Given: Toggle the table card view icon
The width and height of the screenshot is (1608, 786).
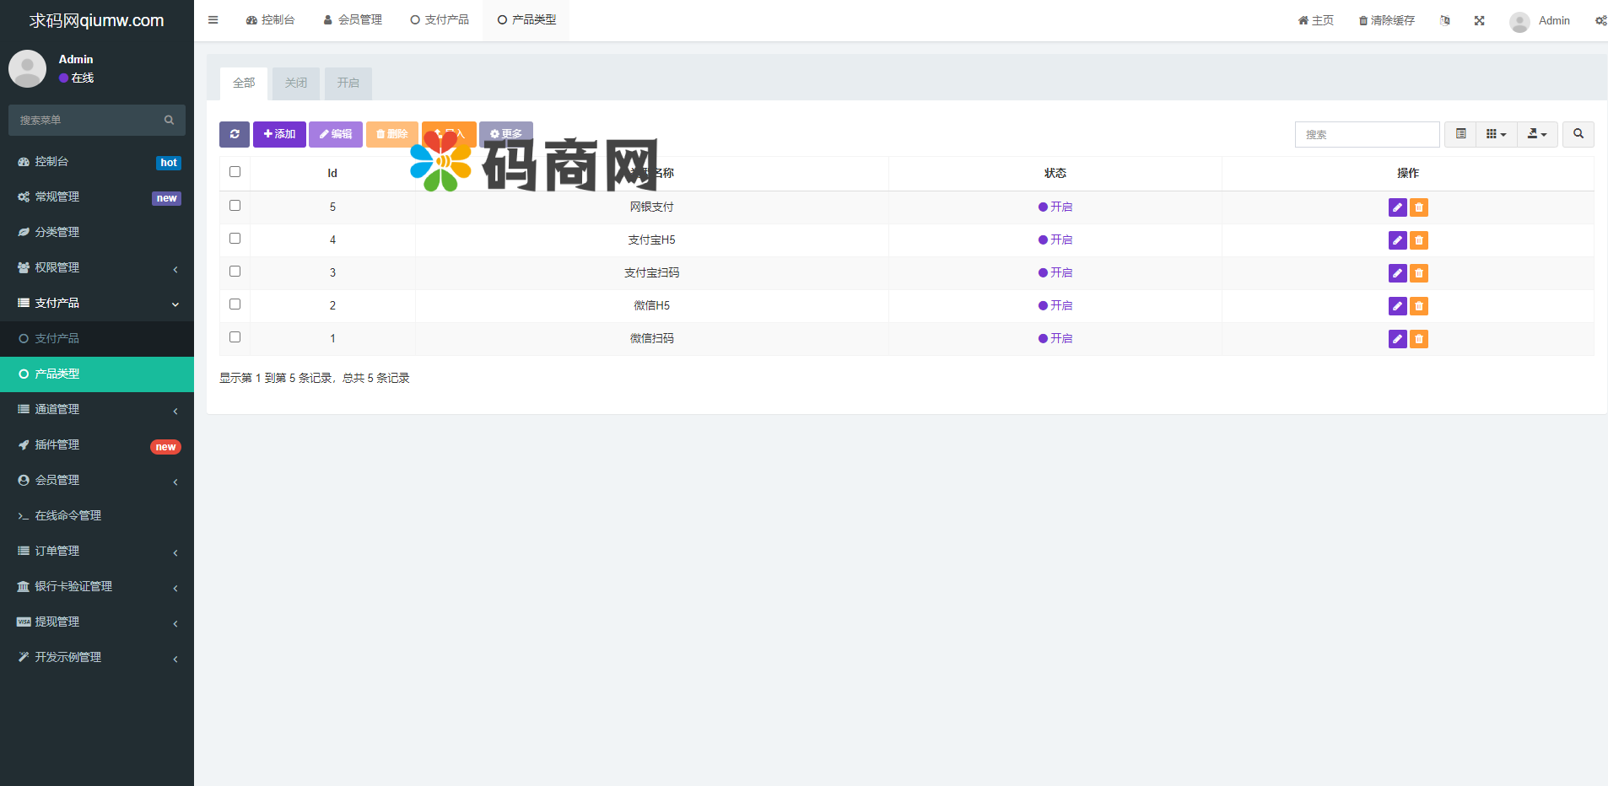Looking at the screenshot, I should tap(1460, 134).
